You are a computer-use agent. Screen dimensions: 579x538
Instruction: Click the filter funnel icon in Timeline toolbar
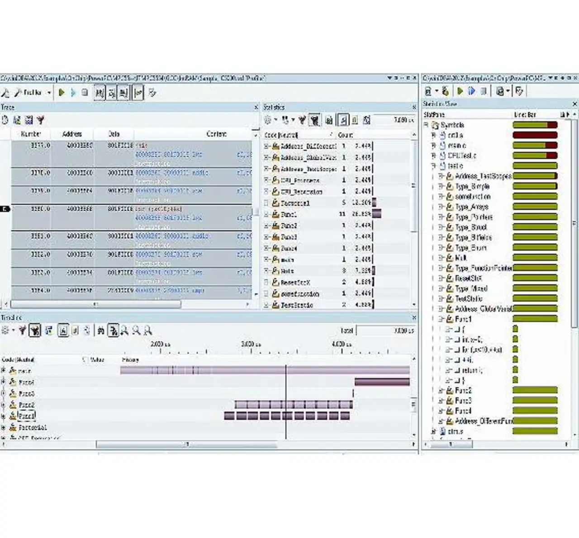pos(22,330)
